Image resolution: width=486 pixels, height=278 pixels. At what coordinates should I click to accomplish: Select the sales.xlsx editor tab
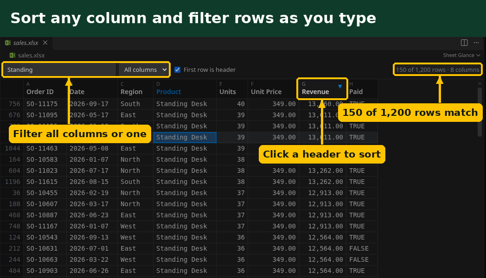pyautogui.click(x=26, y=43)
